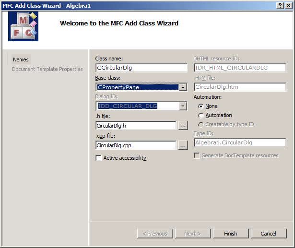Cancel the Add Class Wizard

[269, 234]
